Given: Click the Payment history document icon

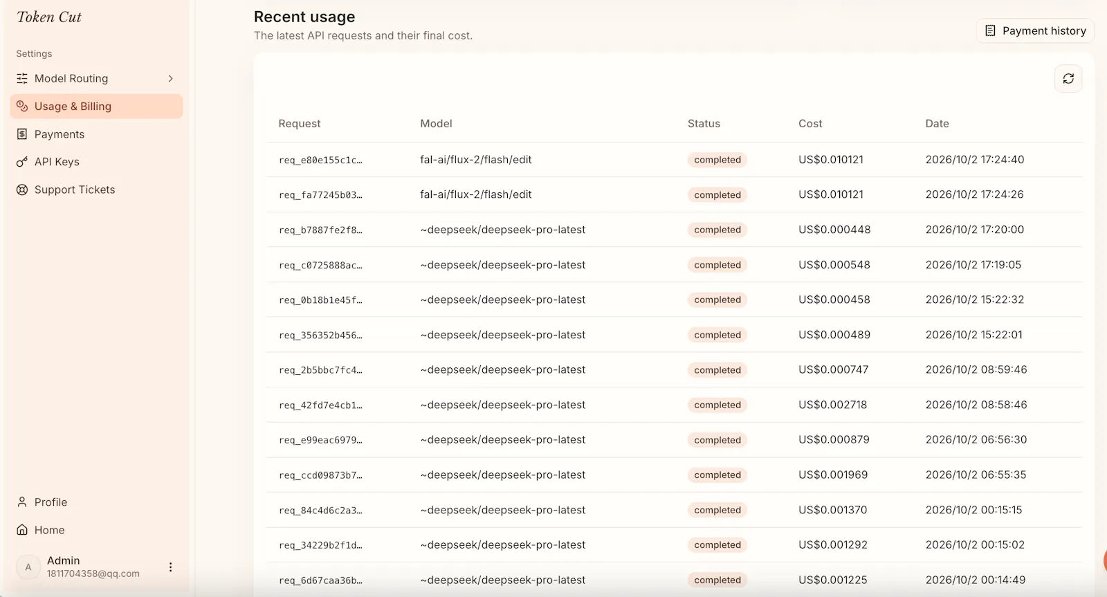Looking at the screenshot, I should tap(990, 31).
